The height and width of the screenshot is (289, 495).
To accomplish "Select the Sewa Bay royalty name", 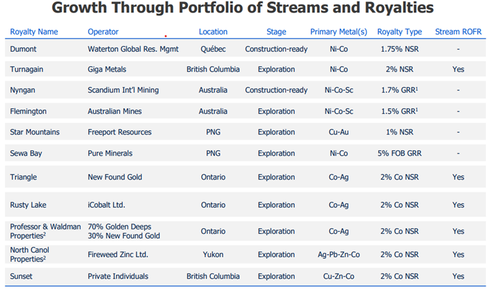I will (x=26, y=153).
